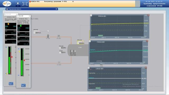Click the upper blue limit marker on PIRCA-001 bar
Viewport: 169px width, 95px height.
click(6, 47)
